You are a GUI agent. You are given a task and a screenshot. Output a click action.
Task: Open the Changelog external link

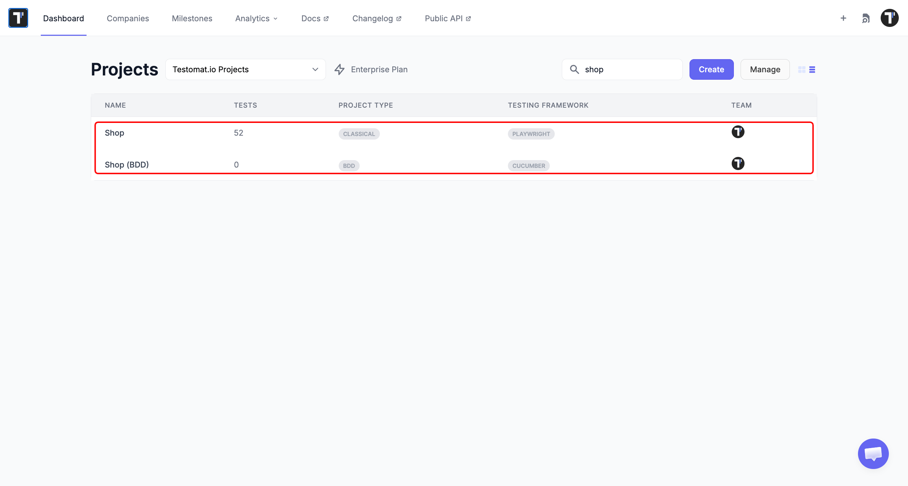pyautogui.click(x=377, y=18)
